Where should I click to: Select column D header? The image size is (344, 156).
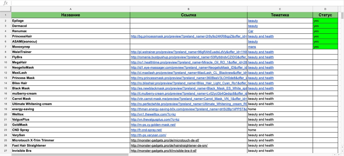[325, 9]
